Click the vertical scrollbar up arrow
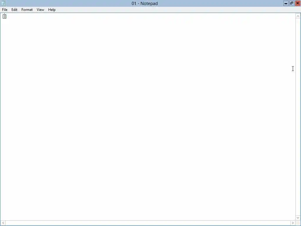301x226 pixels. point(298,16)
